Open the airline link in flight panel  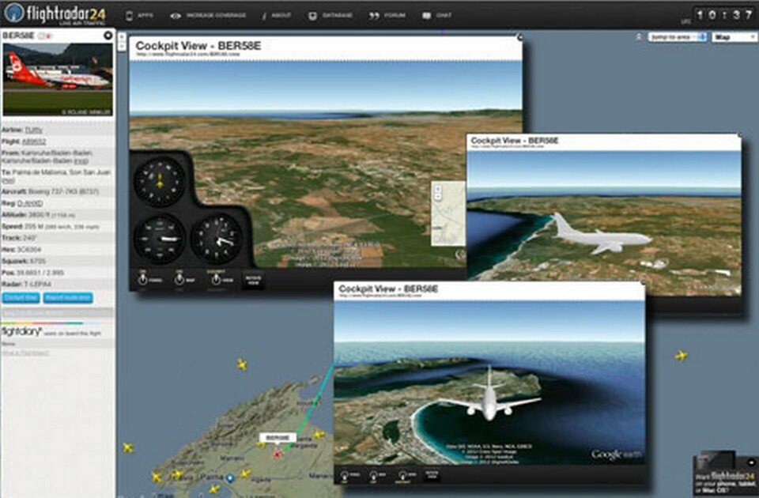coord(33,130)
